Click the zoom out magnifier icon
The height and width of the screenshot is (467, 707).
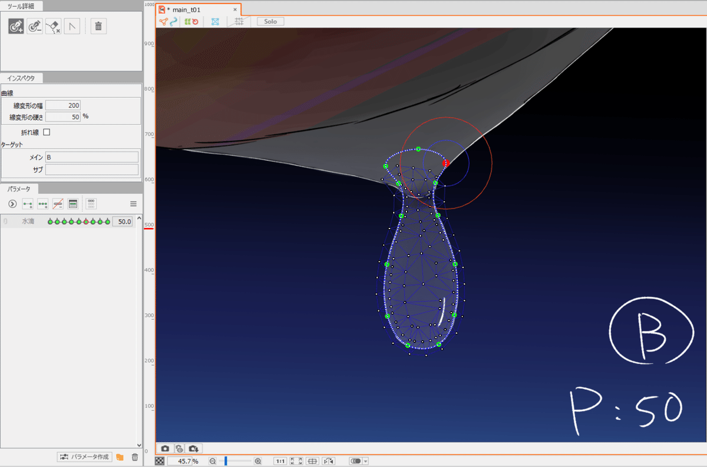[x=213, y=461]
